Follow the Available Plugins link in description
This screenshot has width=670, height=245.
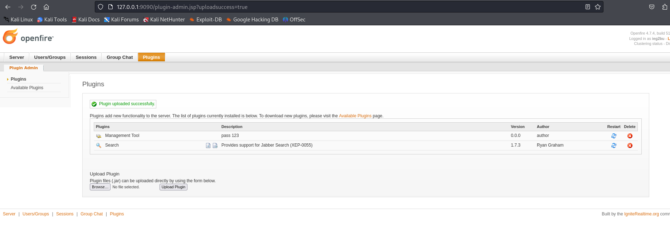point(355,116)
